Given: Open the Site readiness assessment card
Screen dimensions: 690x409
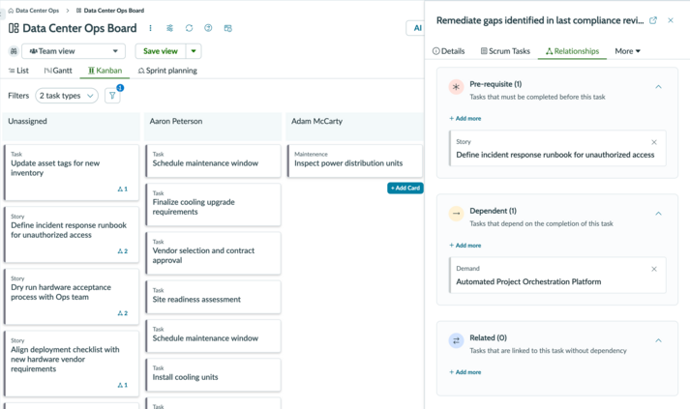Looking at the screenshot, I should 213,297.
